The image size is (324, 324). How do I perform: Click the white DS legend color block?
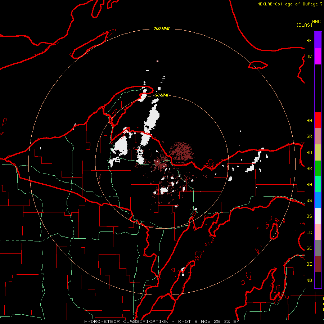click(318, 216)
